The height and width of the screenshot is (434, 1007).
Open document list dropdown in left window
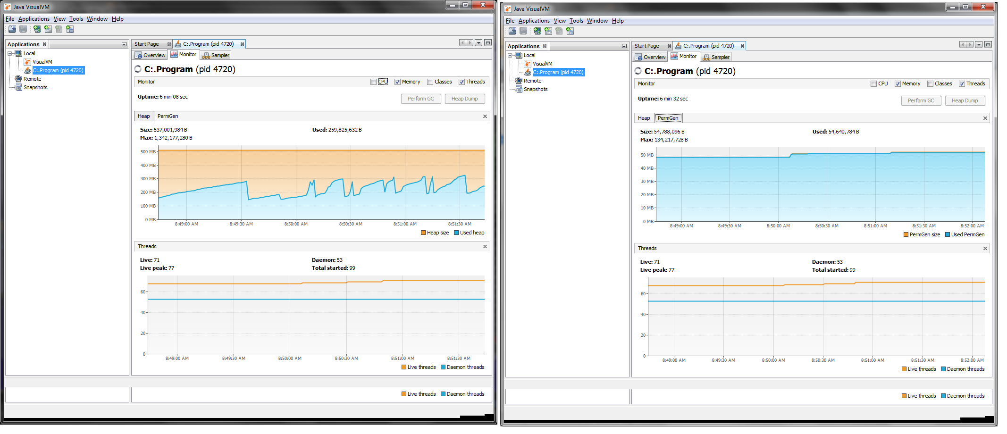(478, 43)
